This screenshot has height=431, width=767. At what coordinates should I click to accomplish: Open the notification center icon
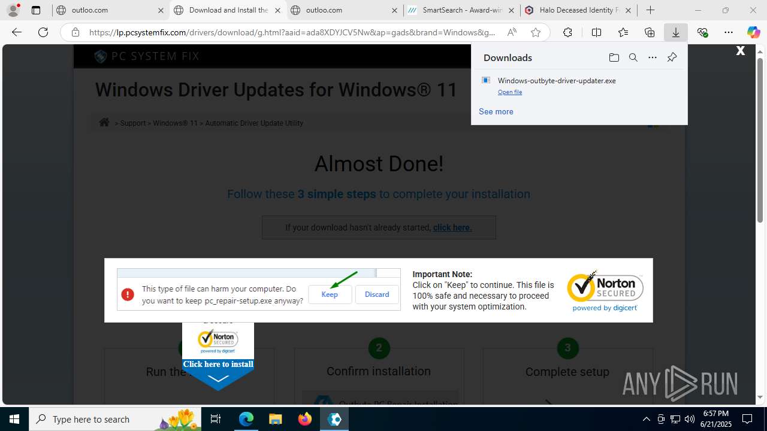[x=748, y=419]
